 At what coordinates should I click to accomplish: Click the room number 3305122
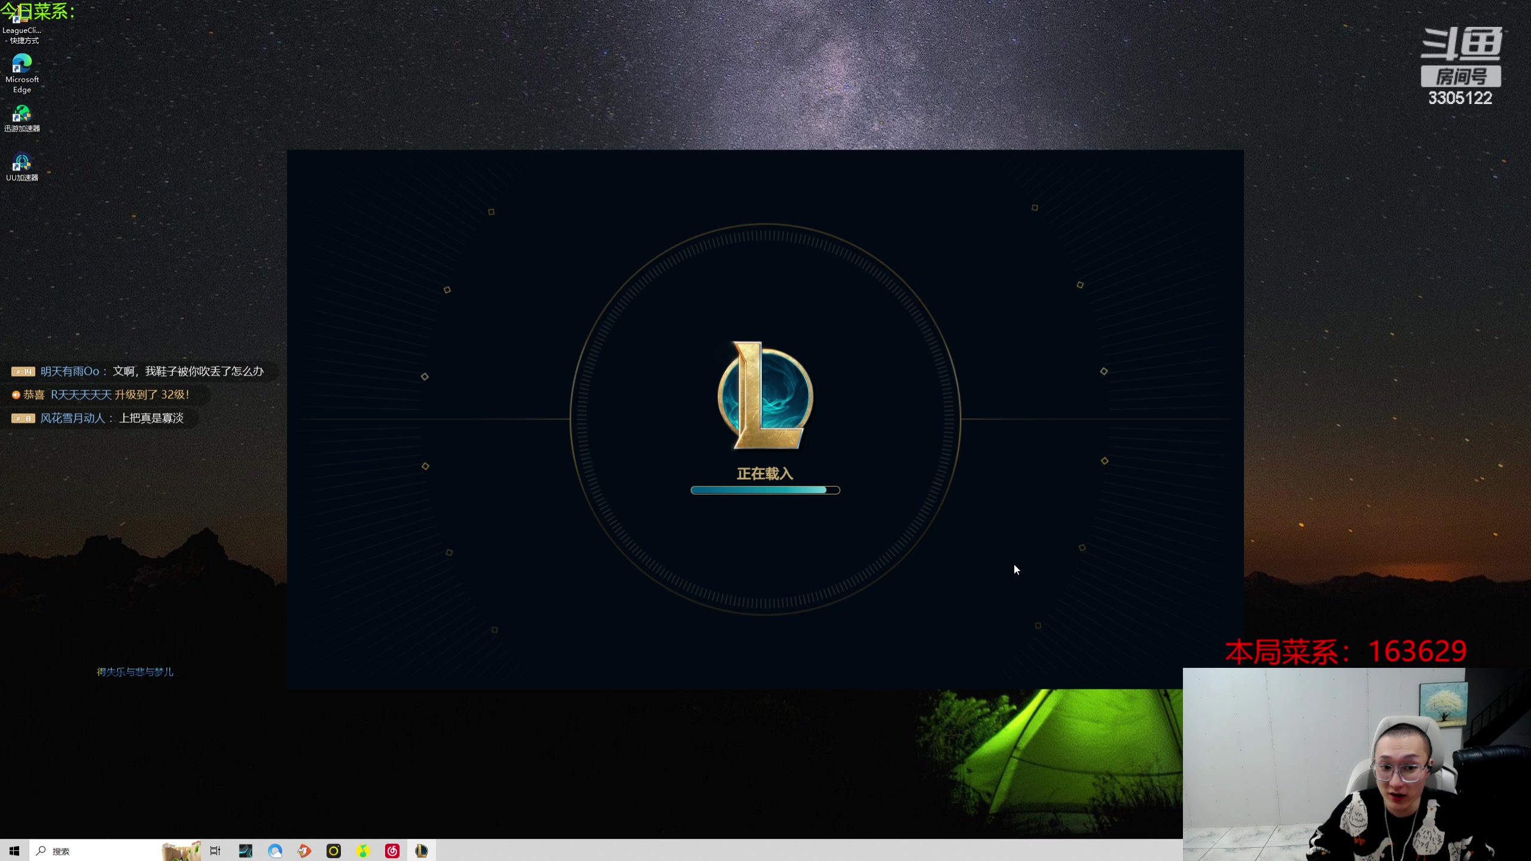1460,98
